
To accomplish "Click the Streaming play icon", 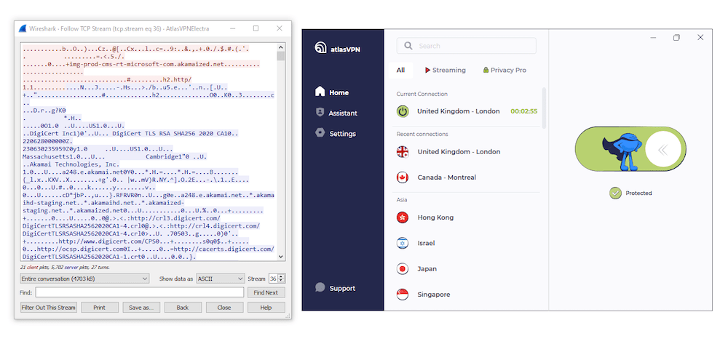I will pos(427,70).
